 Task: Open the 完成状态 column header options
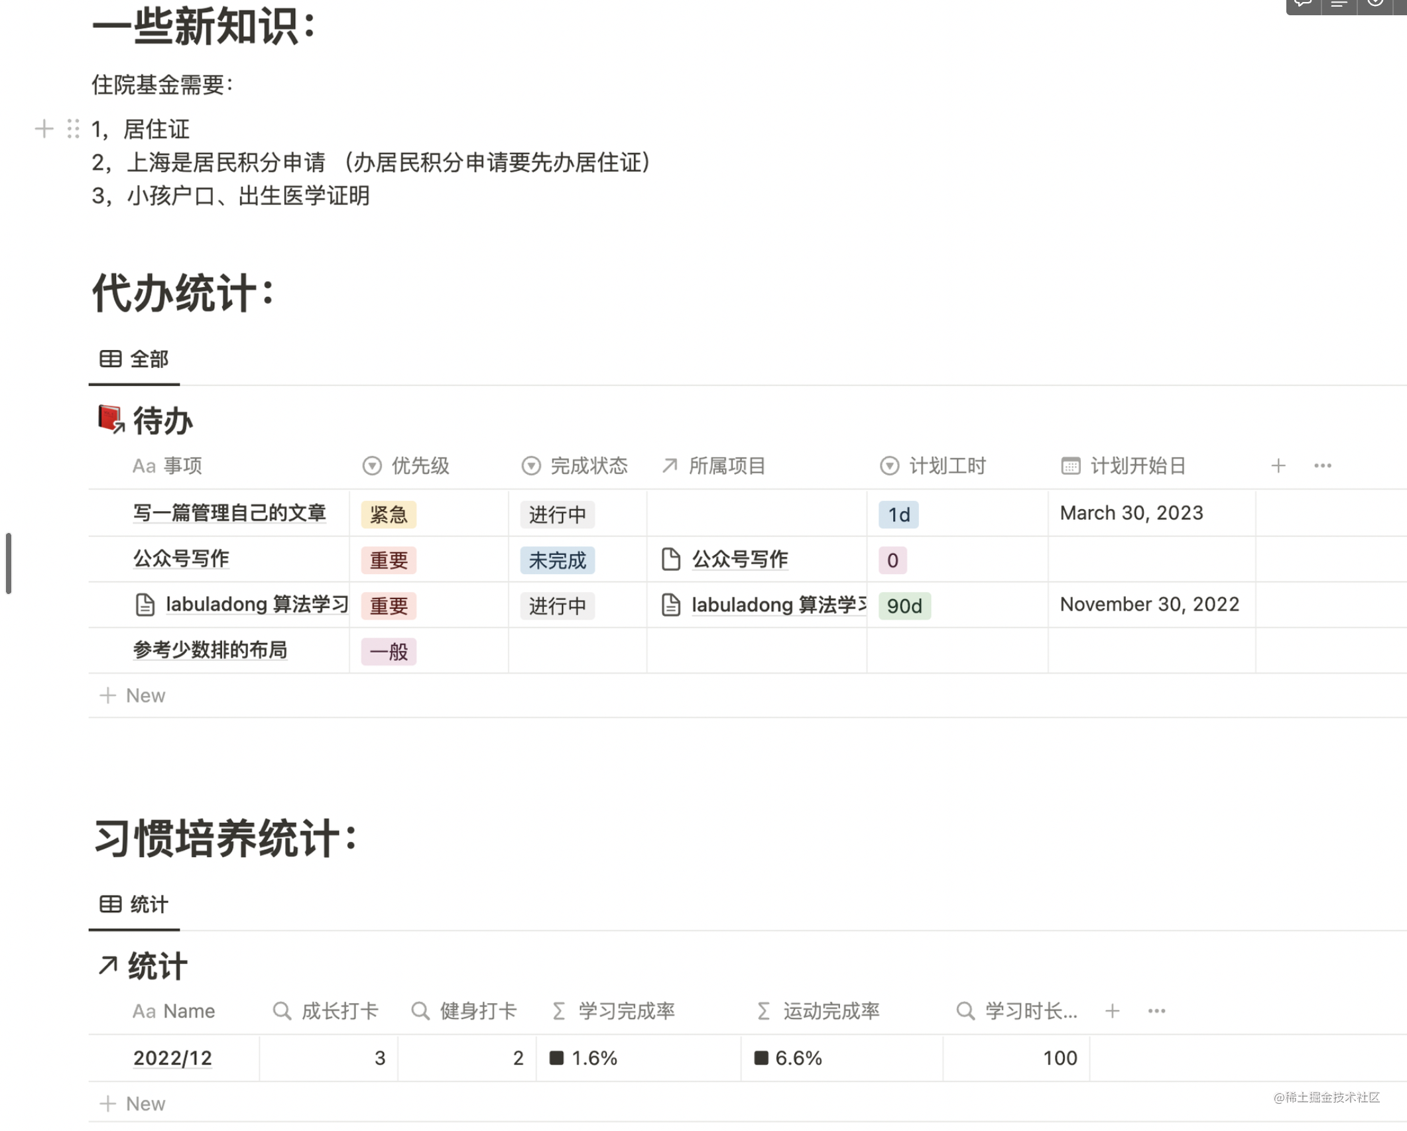[575, 466]
